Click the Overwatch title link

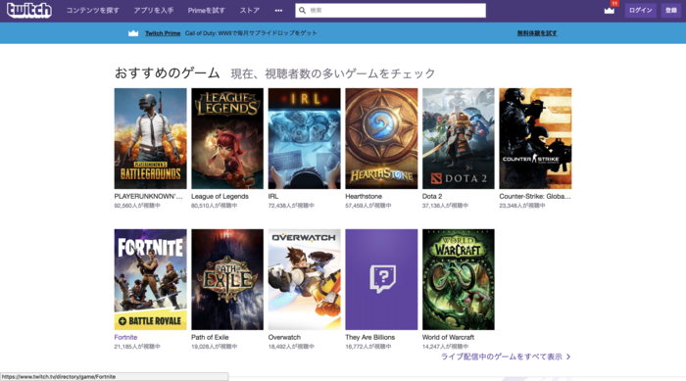tap(284, 337)
